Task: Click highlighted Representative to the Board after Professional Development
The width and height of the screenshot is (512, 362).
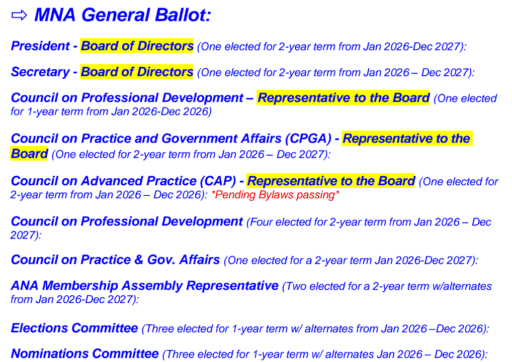Action: [x=343, y=98]
